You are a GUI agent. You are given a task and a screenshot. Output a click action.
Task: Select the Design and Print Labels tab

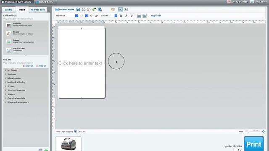point(16,2)
